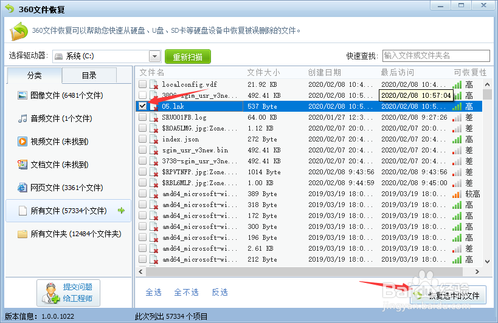Click 反选 to invert selection

(x=220, y=292)
